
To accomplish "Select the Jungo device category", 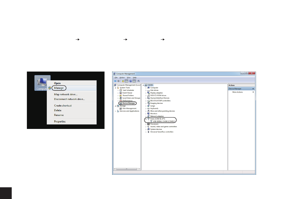I will [x=153, y=106].
